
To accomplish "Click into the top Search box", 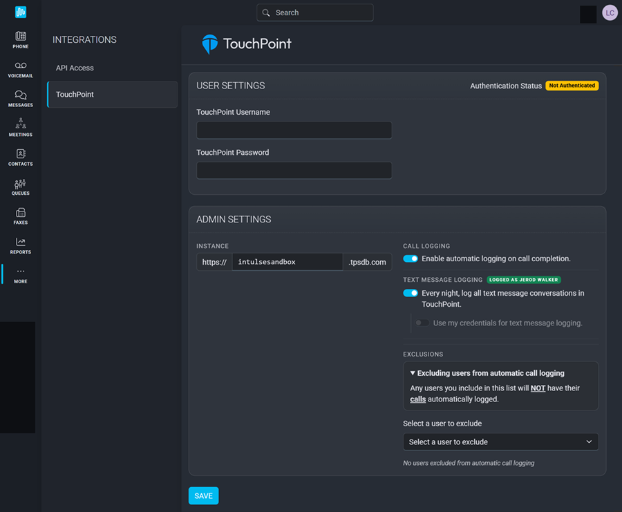I will coord(315,12).
